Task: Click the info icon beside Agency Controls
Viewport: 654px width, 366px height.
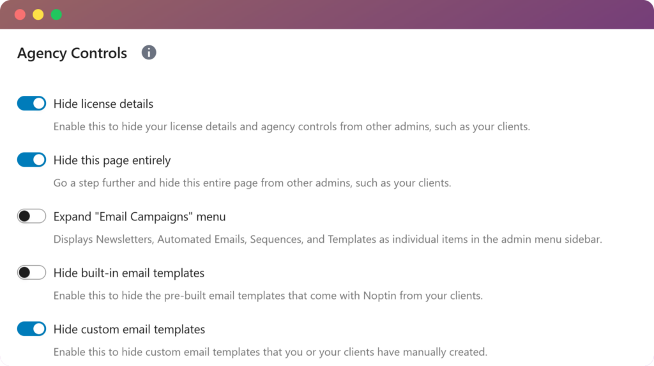Action: (x=149, y=52)
